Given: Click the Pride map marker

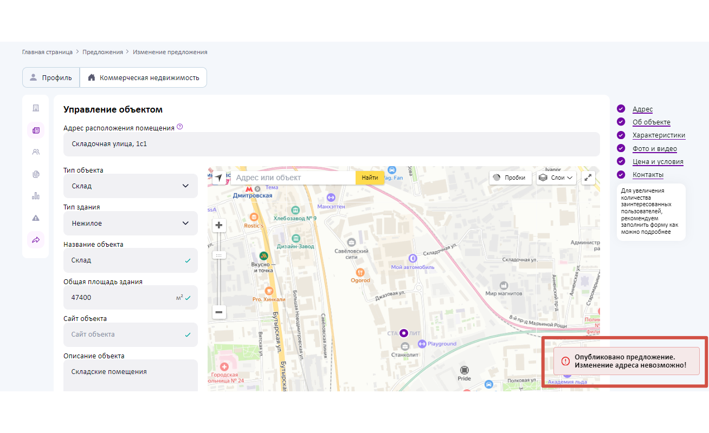Looking at the screenshot, I should pos(464,370).
